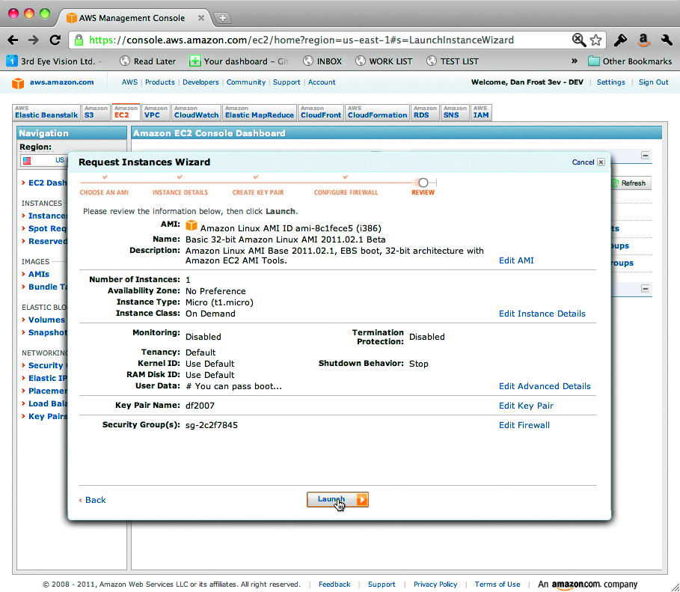Open the Terms of Use footer link
Screen dimensions: 680x592
click(x=497, y=585)
